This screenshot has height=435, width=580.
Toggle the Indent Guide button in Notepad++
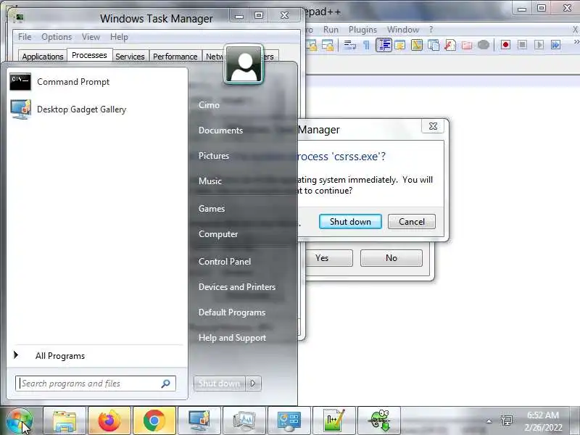click(x=384, y=45)
